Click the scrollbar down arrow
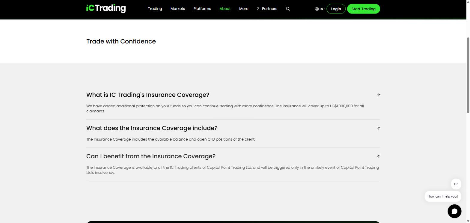 pyautogui.click(x=468, y=221)
